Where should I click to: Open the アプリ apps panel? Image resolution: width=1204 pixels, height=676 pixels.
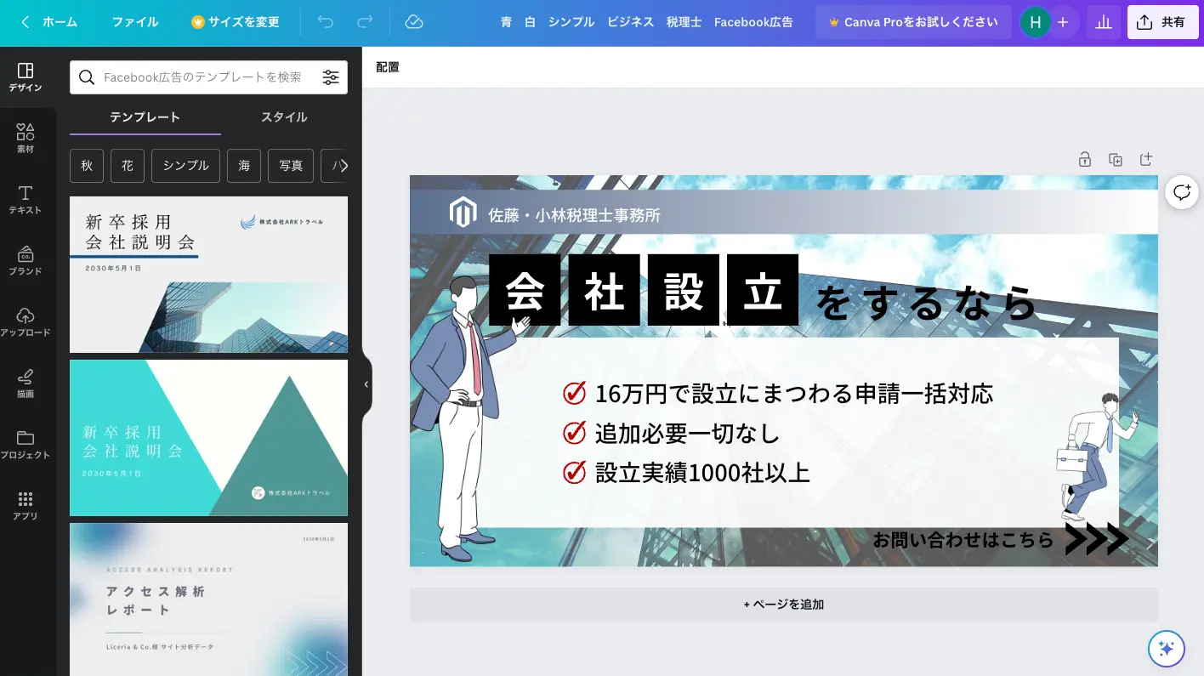(x=26, y=505)
